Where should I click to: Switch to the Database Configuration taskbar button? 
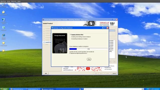click(48, 89)
